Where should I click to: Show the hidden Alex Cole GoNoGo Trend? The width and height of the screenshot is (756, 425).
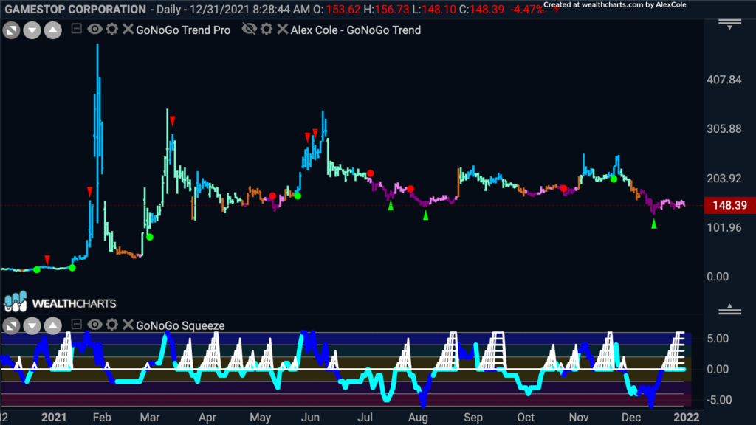[250, 30]
